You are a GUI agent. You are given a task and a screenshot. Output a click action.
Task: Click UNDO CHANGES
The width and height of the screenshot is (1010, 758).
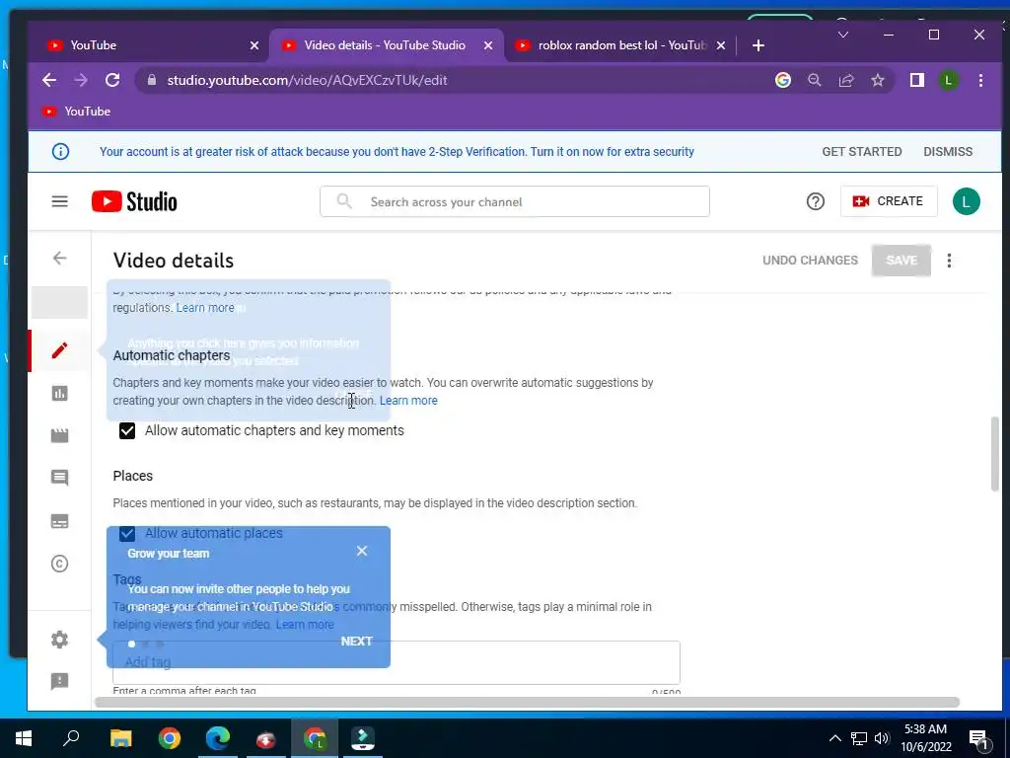click(810, 261)
